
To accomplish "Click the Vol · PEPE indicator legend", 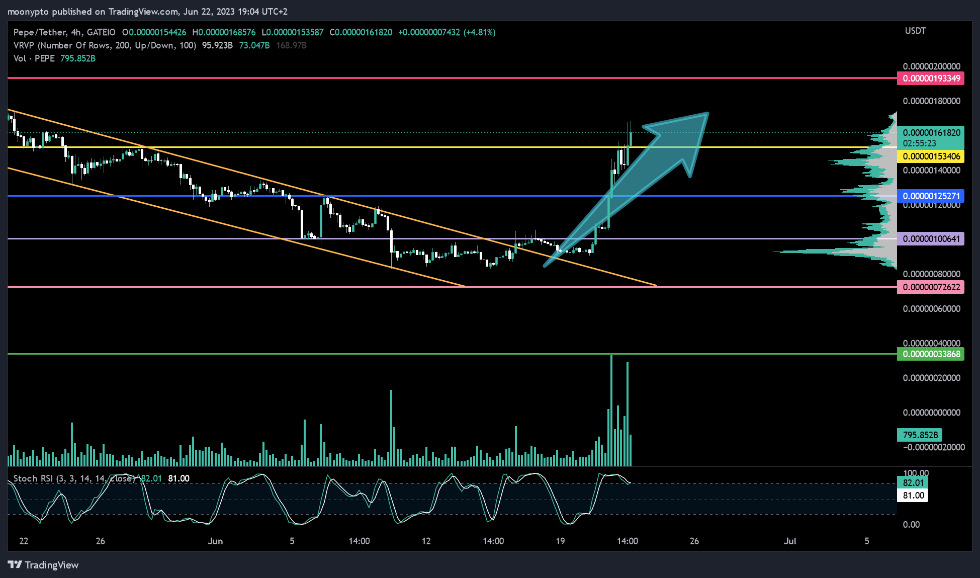I will [34, 58].
